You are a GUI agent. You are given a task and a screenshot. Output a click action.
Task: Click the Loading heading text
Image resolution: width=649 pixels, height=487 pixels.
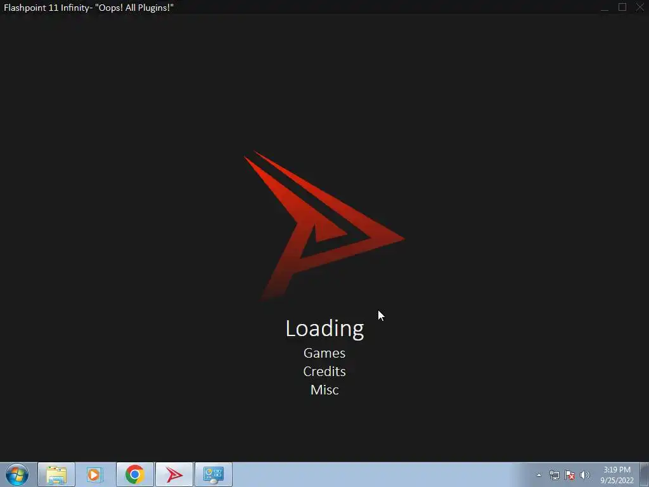325,329
